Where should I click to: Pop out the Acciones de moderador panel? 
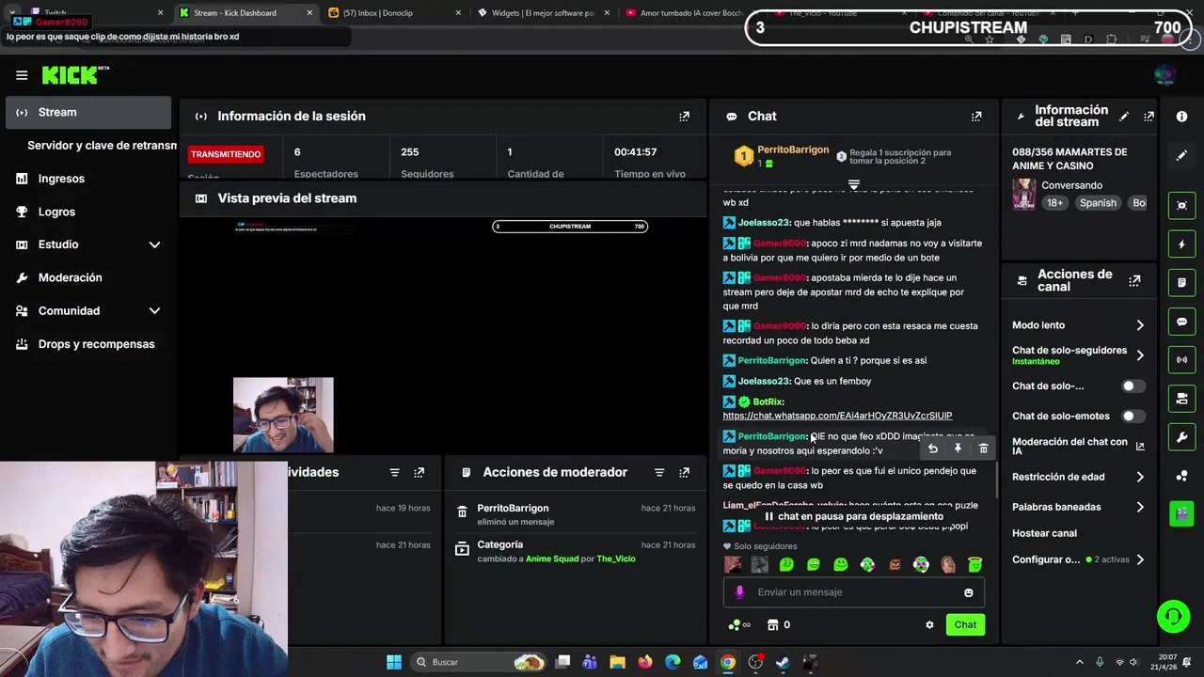point(684,472)
